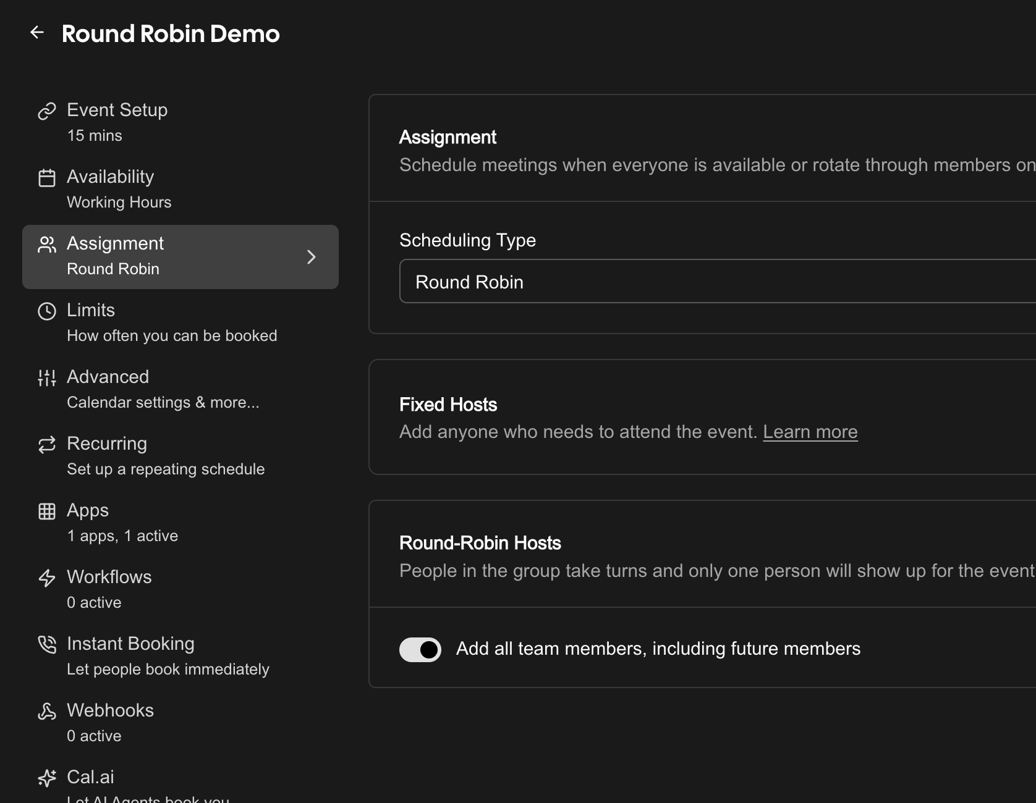
Task: Click the Advanced sliders icon
Action: point(47,378)
